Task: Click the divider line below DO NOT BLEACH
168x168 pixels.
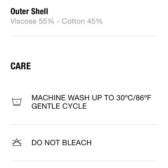Action: tap(84, 161)
